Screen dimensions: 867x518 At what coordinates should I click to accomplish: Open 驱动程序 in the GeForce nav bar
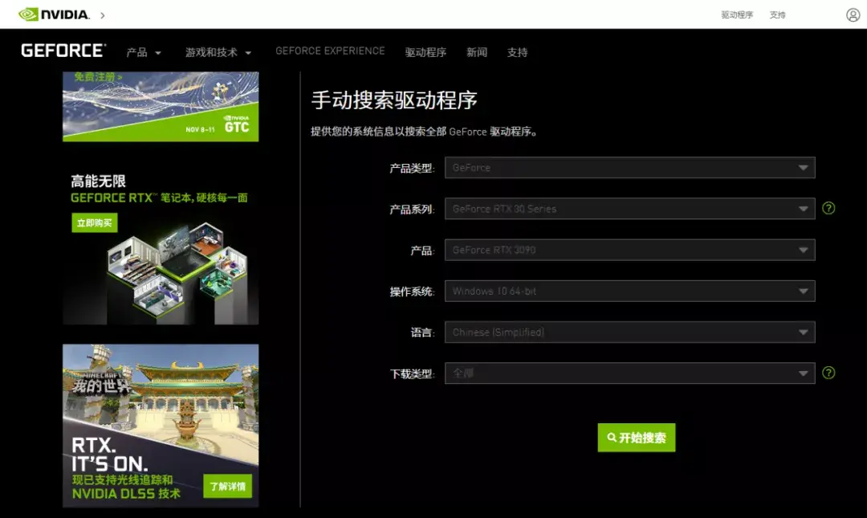(425, 52)
